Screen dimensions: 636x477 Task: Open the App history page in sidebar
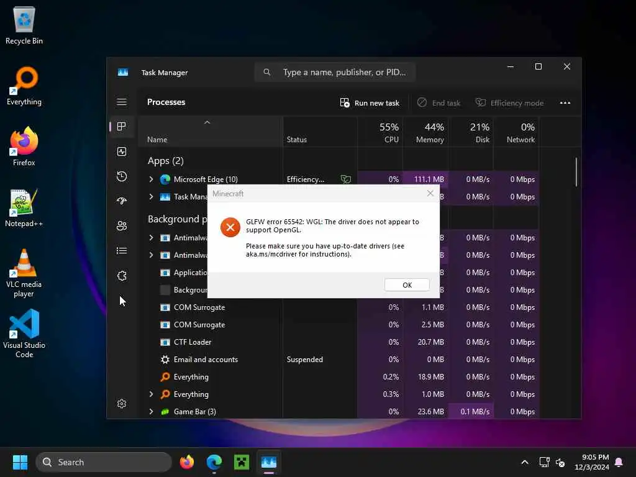coord(122,176)
